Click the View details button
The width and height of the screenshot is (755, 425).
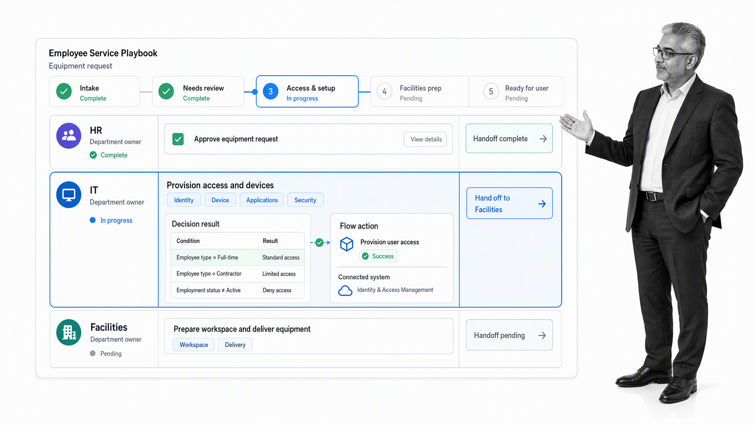(x=426, y=139)
